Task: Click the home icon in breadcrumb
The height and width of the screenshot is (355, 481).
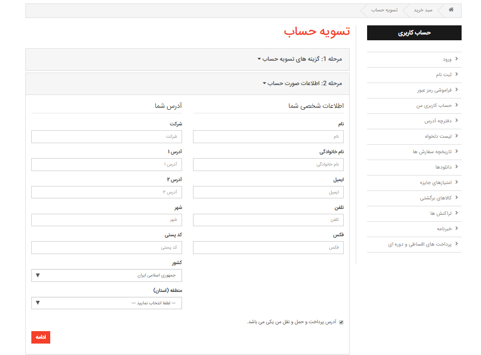Action: 451,10
